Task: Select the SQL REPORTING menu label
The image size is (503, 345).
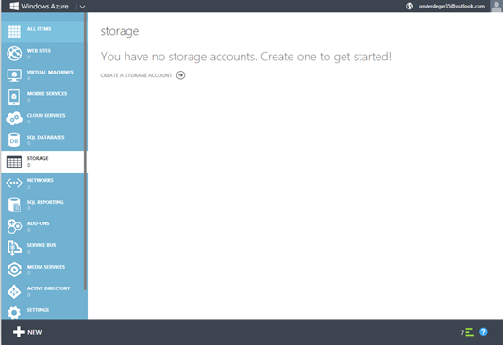Action: click(45, 202)
